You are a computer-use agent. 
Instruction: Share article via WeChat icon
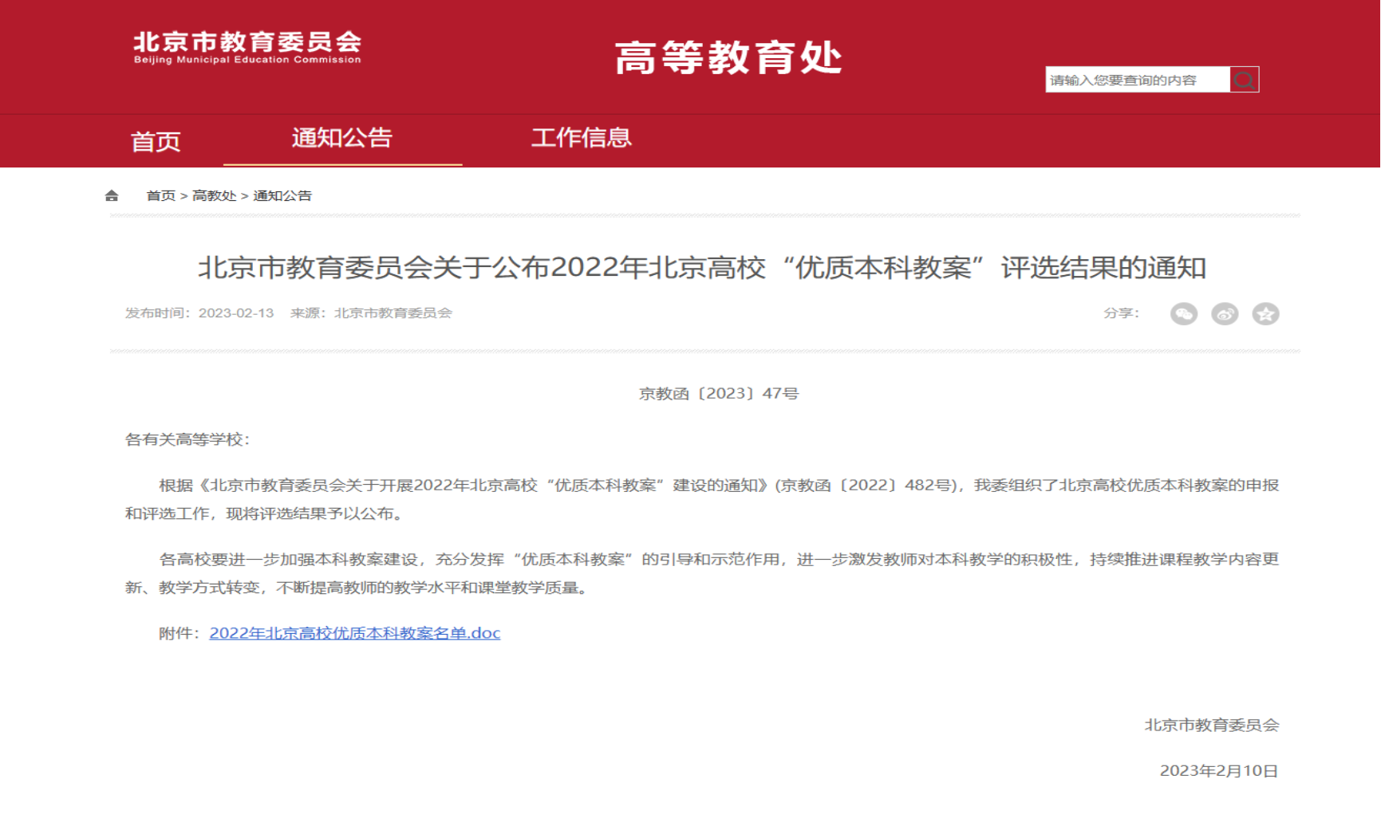coord(1184,314)
